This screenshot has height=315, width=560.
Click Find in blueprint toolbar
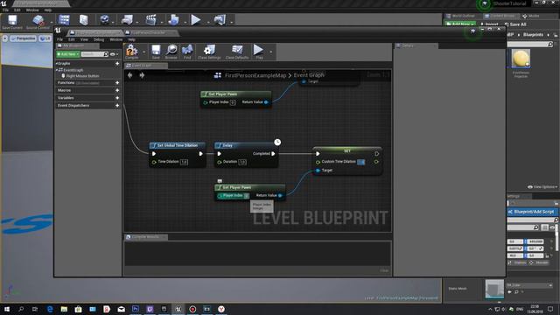click(x=187, y=52)
